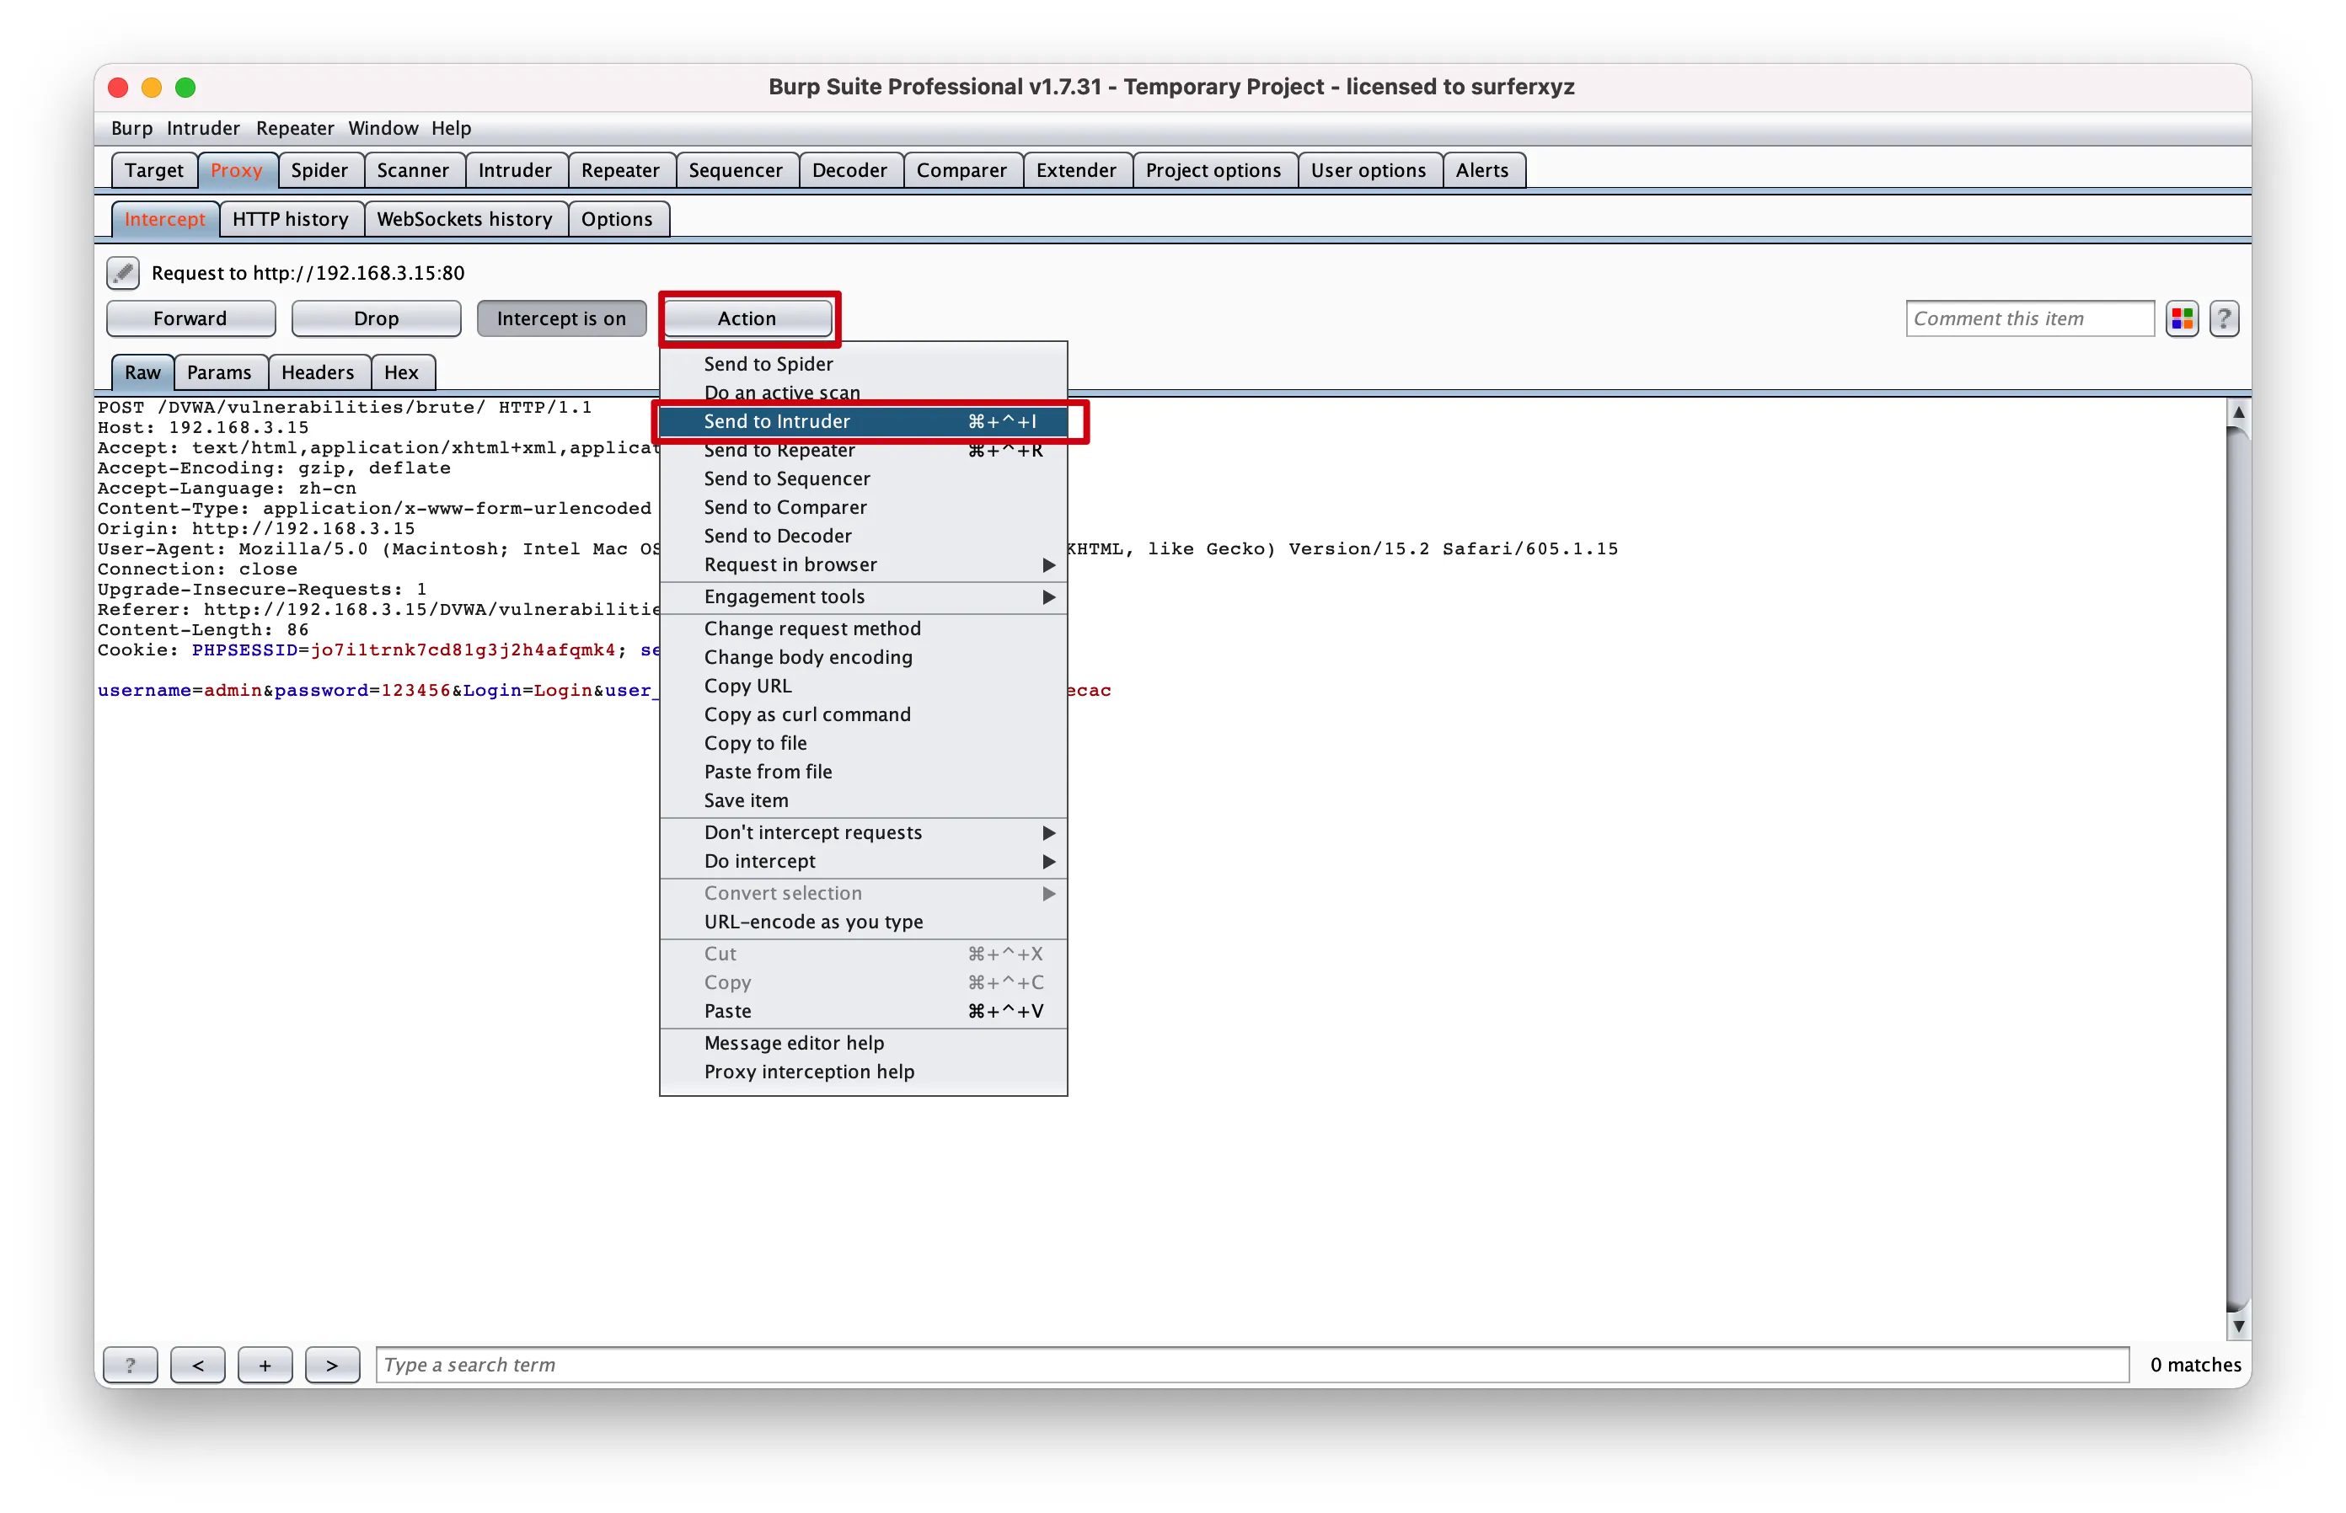Image resolution: width=2346 pixels, height=1513 pixels.
Task: Select Paste in context menu
Action: (x=863, y=1011)
